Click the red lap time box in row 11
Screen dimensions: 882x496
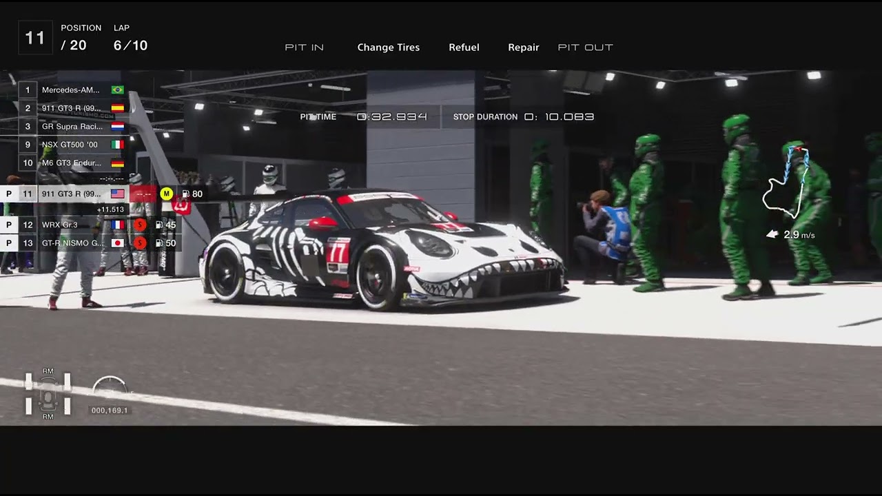(143, 194)
